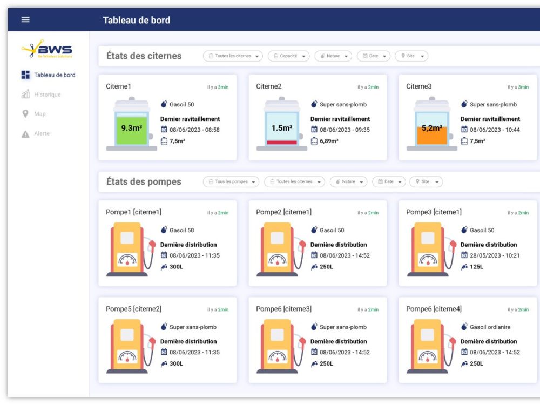This screenshot has height=405, width=540.
Task: Click the calendar icon in Citerne1 card
Action: [164, 130]
